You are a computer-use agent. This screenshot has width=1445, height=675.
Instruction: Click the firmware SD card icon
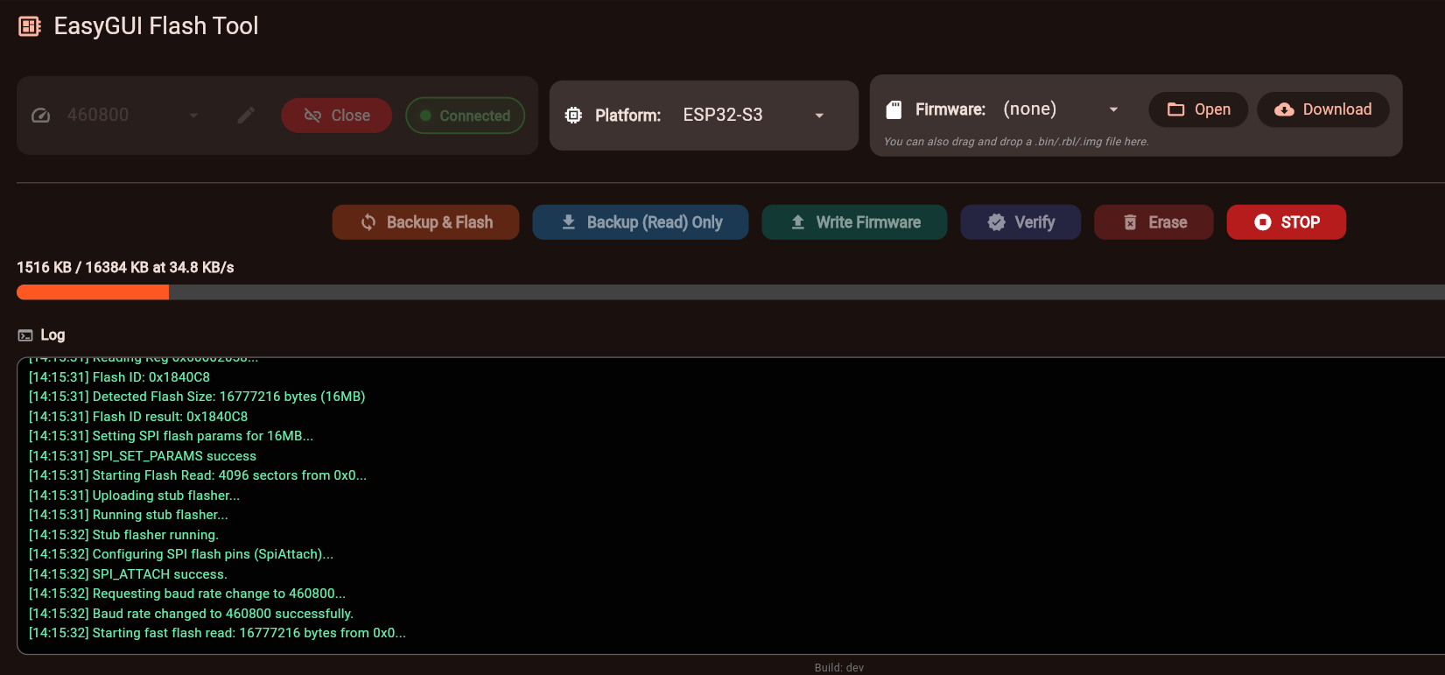click(x=894, y=109)
